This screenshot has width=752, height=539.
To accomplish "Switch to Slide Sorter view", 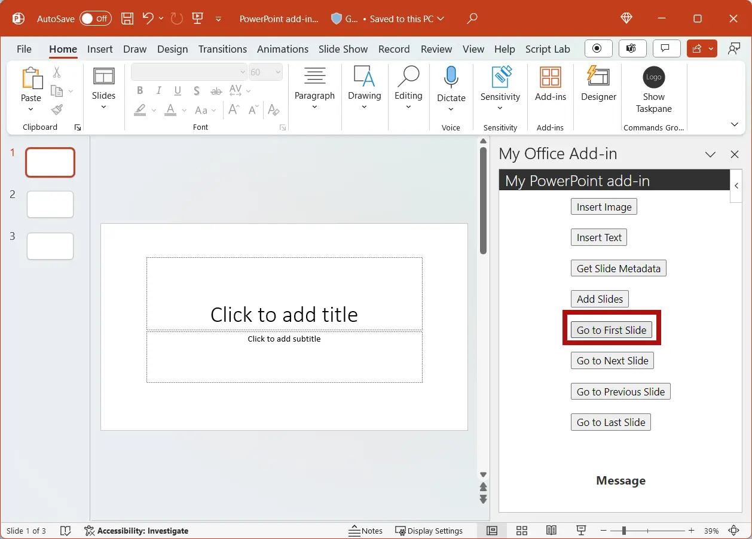I will coord(521,531).
